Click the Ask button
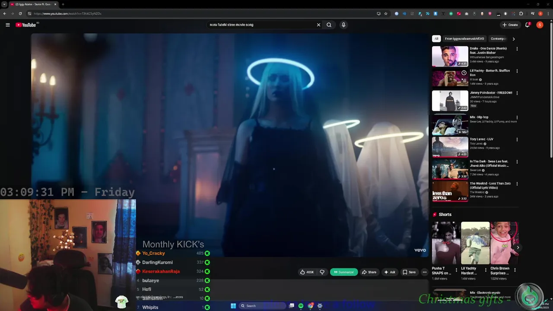Image resolution: width=553 pixels, height=311 pixels. pos(389,272)
